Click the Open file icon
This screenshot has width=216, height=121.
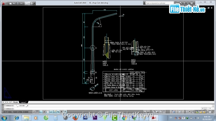point(14,3)
